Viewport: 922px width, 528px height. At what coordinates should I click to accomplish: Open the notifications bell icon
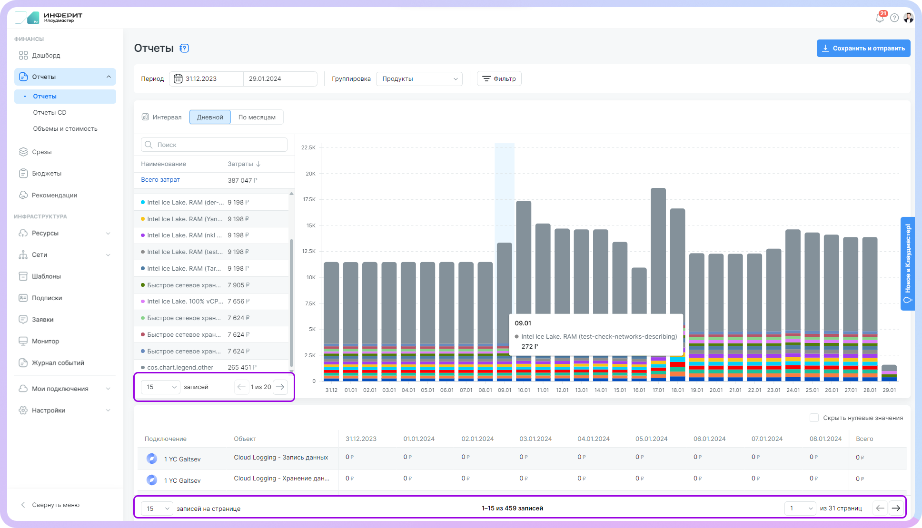pyautogui.click(x=879, y=18)
